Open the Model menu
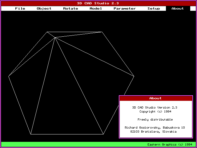Viewport: 197px width, 148px height. pos(96,9)
